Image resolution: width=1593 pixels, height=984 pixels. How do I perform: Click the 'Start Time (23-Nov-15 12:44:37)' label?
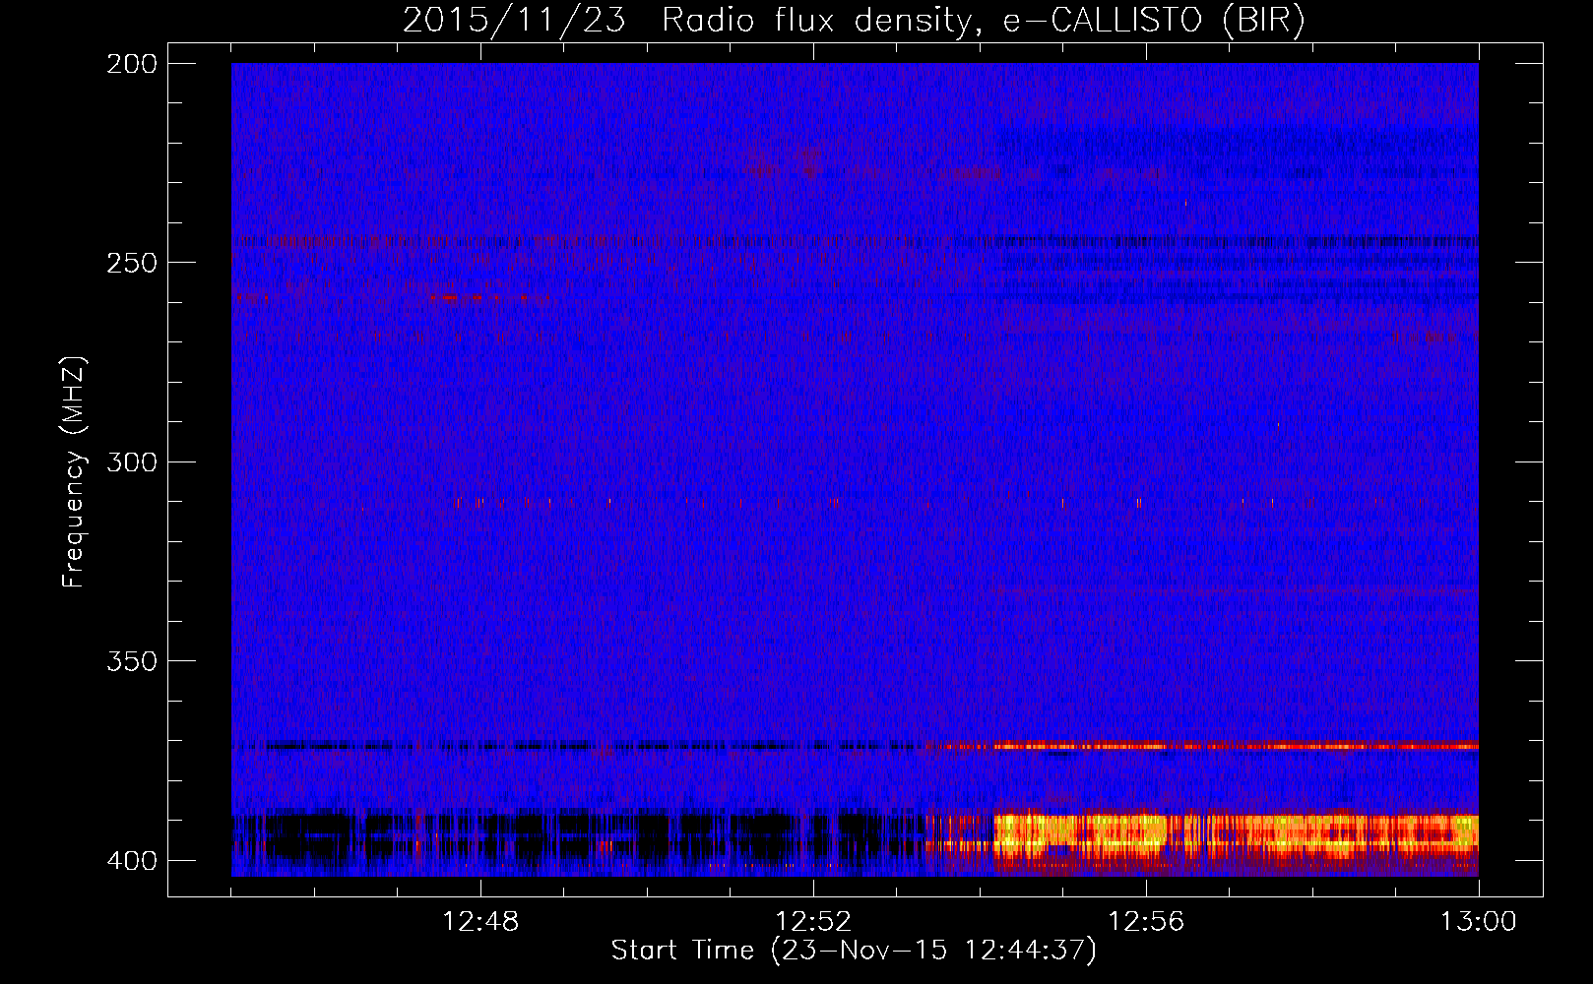(854, 951)
